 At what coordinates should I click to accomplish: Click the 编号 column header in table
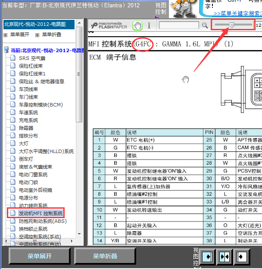[99, 132]
